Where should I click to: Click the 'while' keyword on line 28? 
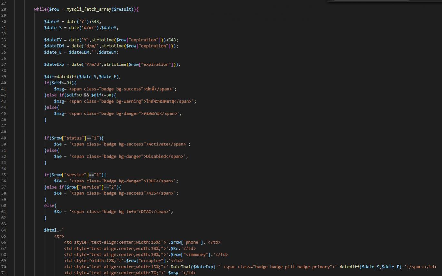[41, 9]
